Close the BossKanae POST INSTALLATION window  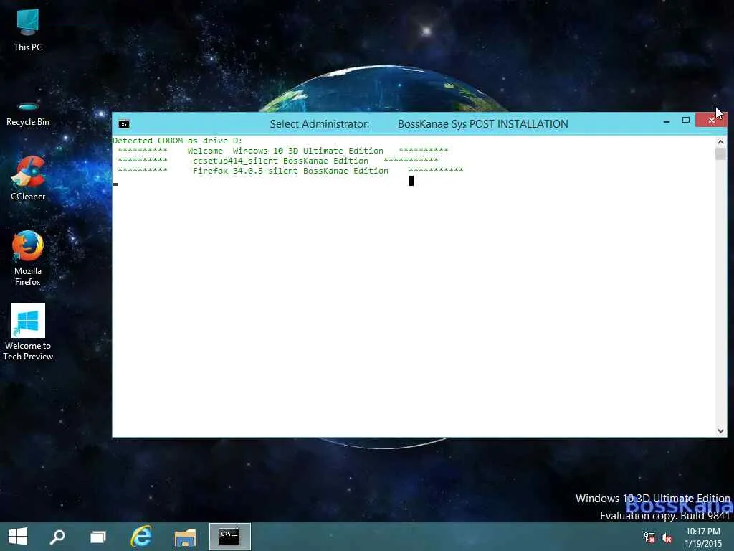pos(711,121)
